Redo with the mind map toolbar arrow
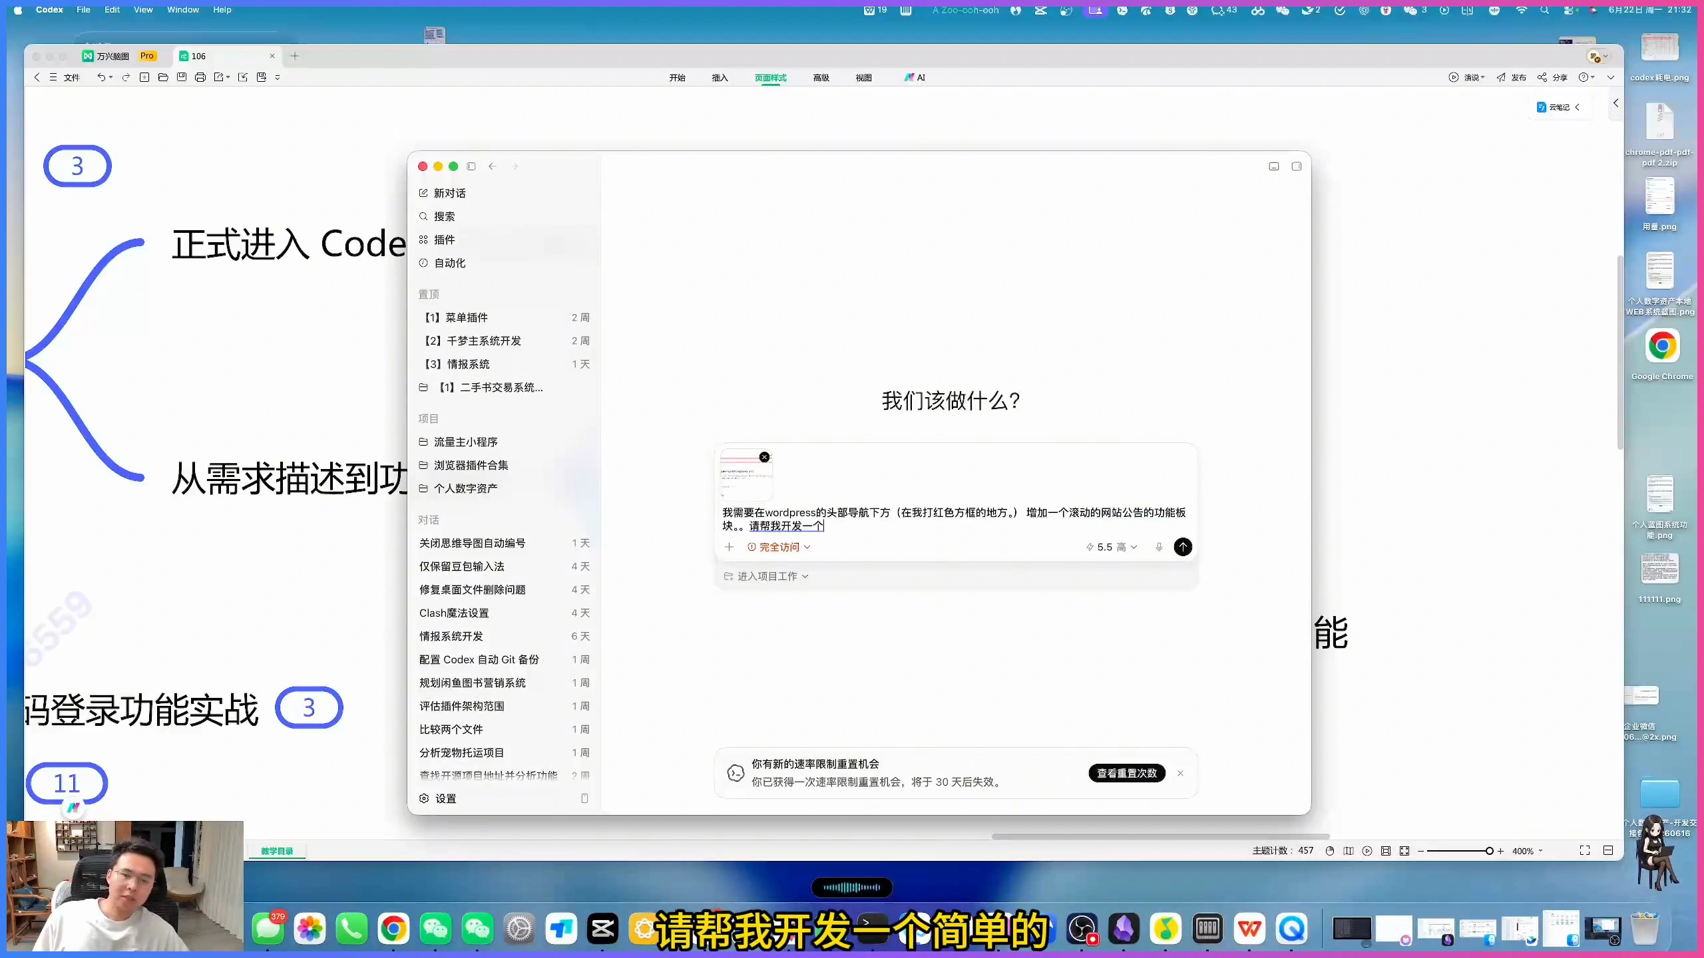This screenshot has height=958, width=1704. click(x=126, y=77)
